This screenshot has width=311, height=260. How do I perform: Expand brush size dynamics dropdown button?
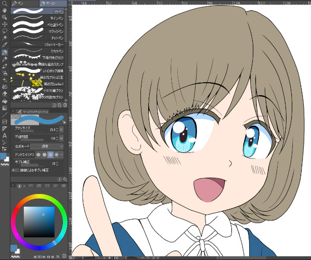pyautogui.click(x=61, y=129)
